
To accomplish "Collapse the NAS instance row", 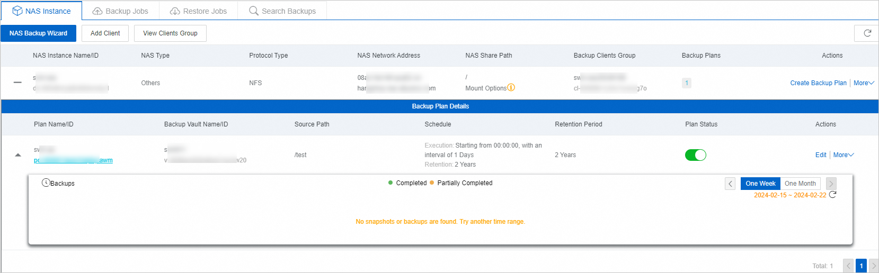I will pos(17,83).
